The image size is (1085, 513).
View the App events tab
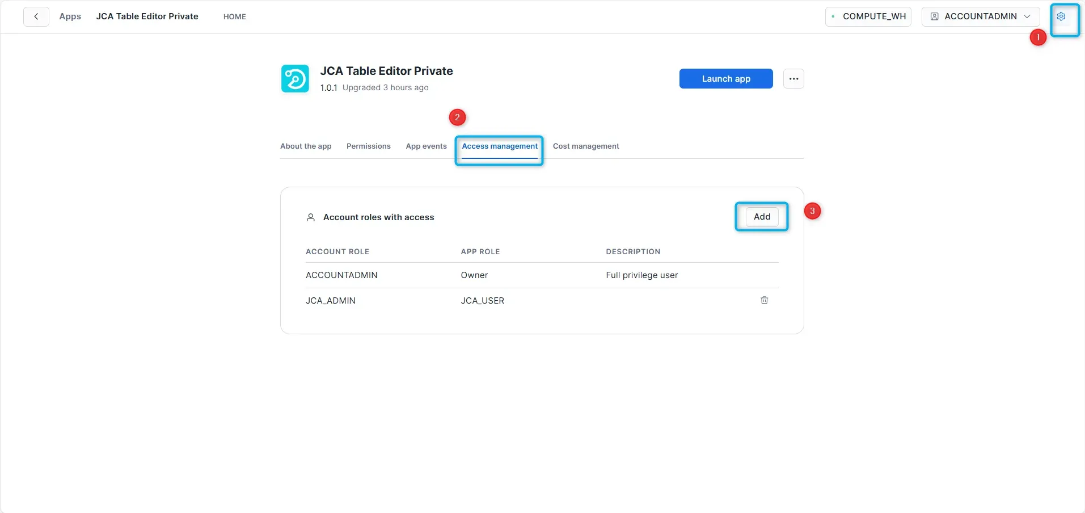pyautogui.click(x=425, y=146)
